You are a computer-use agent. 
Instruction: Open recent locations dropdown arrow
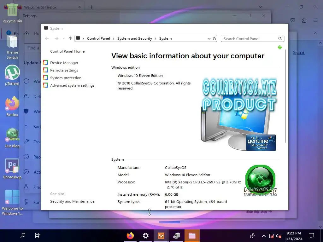[x=64, y=38]
